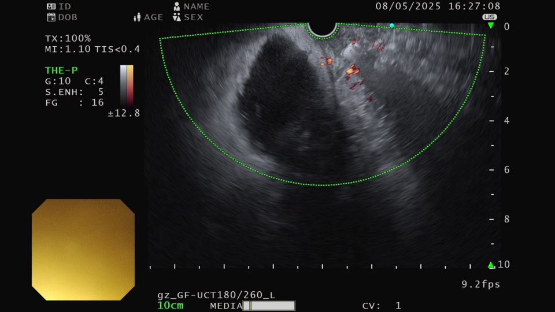Click the endoscope view thumbnail
Image resolution: width=555 pixels, height=312 pixels.
point(83,250)
